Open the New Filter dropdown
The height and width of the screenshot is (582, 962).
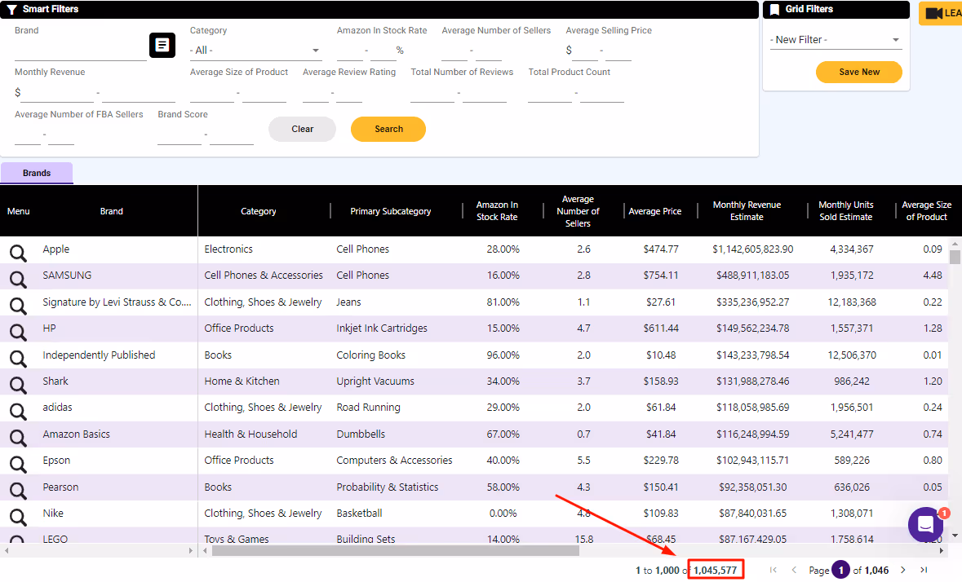tap(836, 40)
